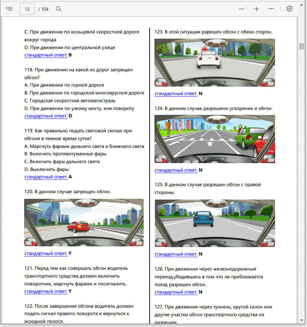The height and width of the screenshot is (327, 307).
Task: Open the settings gear icon
Action: click(290, 9)
